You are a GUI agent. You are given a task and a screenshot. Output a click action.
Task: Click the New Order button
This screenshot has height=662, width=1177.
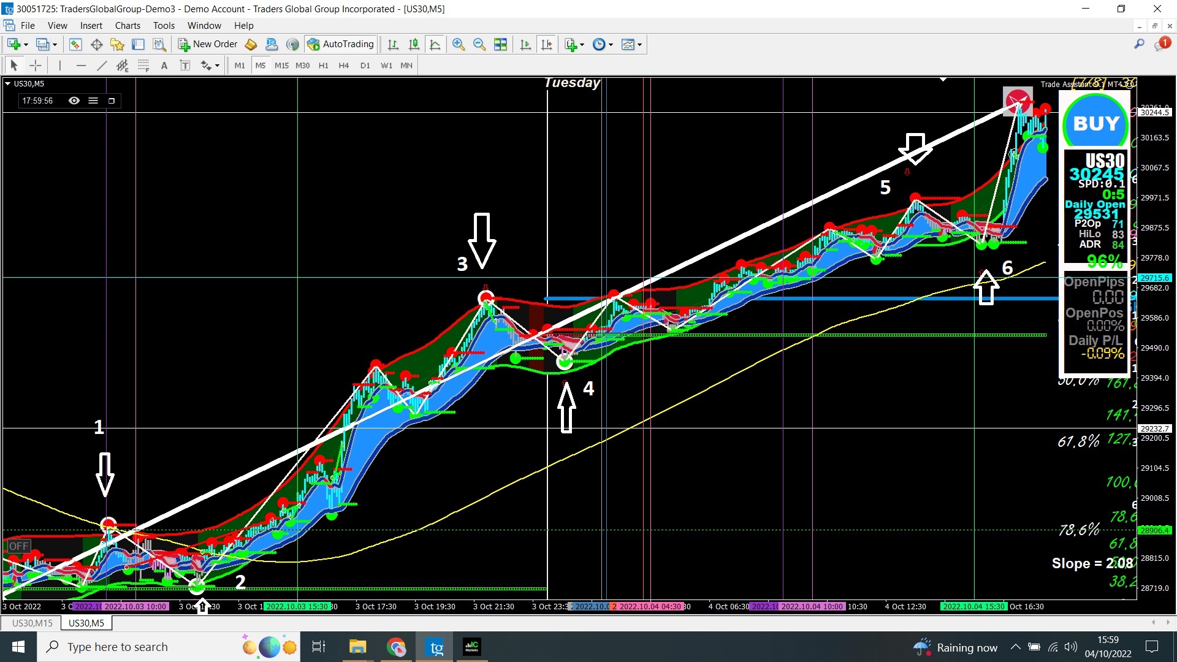[208, 44]
